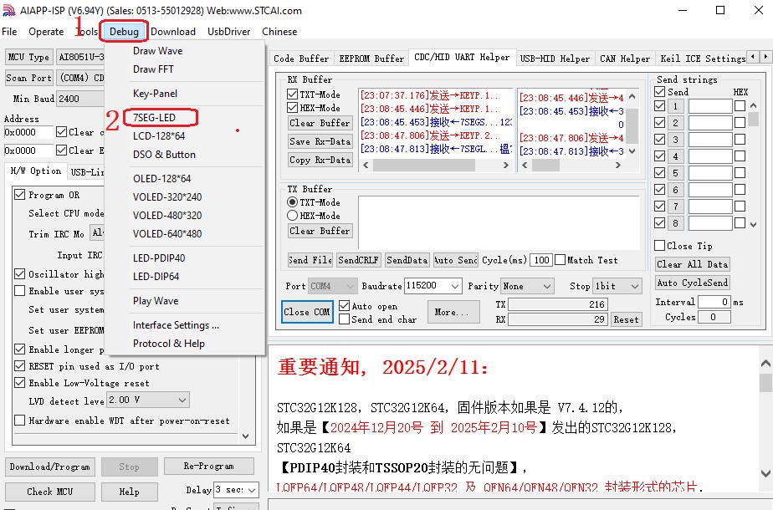773x510 pixels.
Task: Click the Re-Program button
Action: click(208, 467)
